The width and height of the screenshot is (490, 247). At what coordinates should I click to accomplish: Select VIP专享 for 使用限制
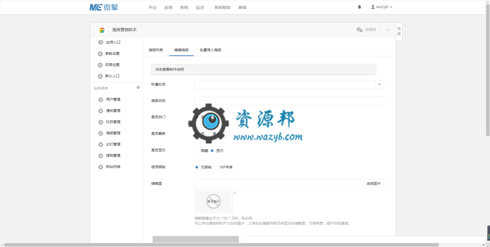216,167
